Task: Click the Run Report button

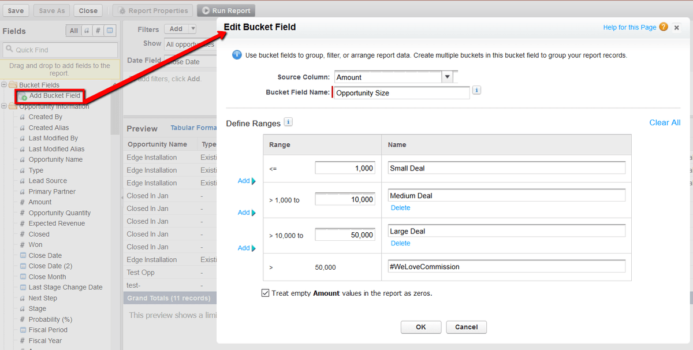Action: (x=226, y=10)
